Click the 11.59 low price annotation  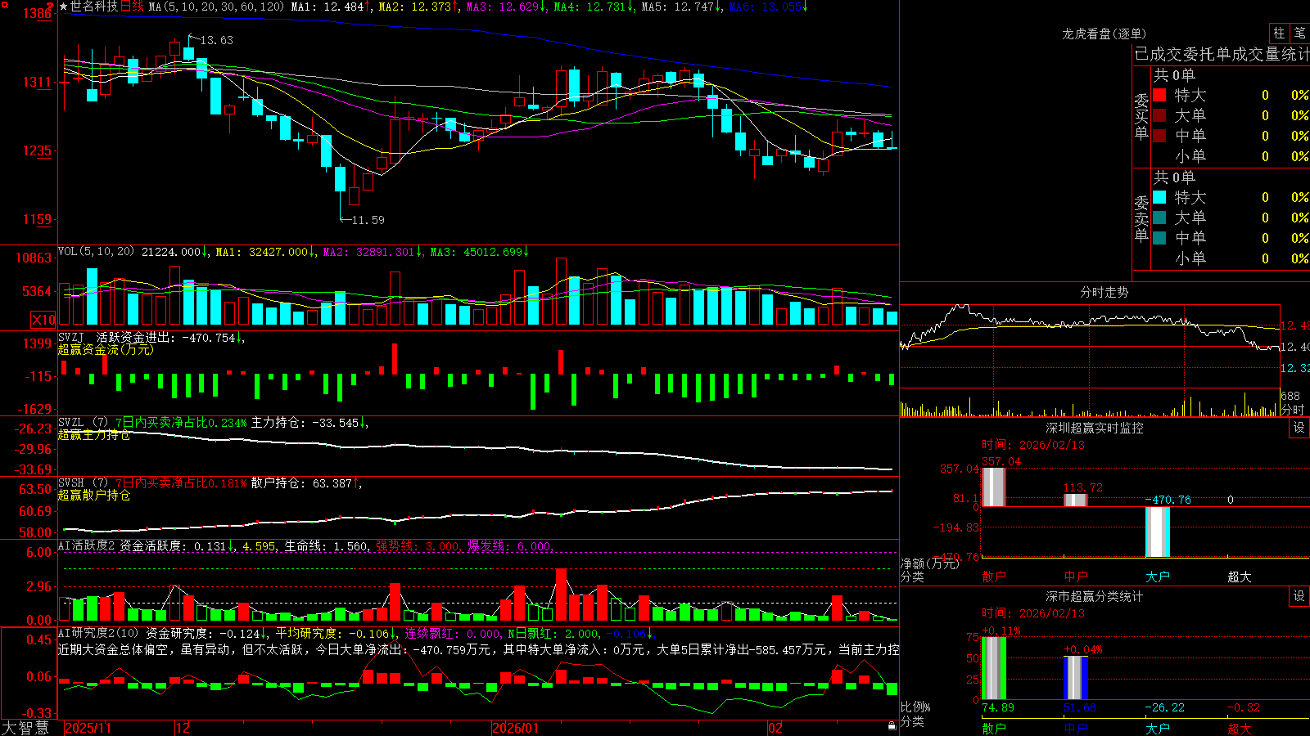point(367,220)
